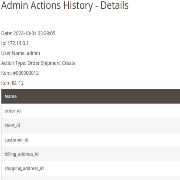Select the 'store_id' table row

click(91, 125)
